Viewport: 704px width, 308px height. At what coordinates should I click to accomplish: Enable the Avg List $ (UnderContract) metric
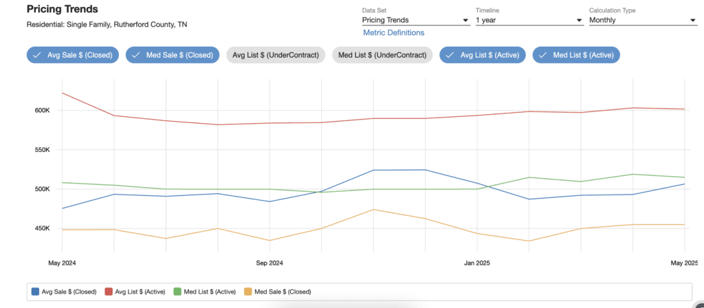(276, 55)
